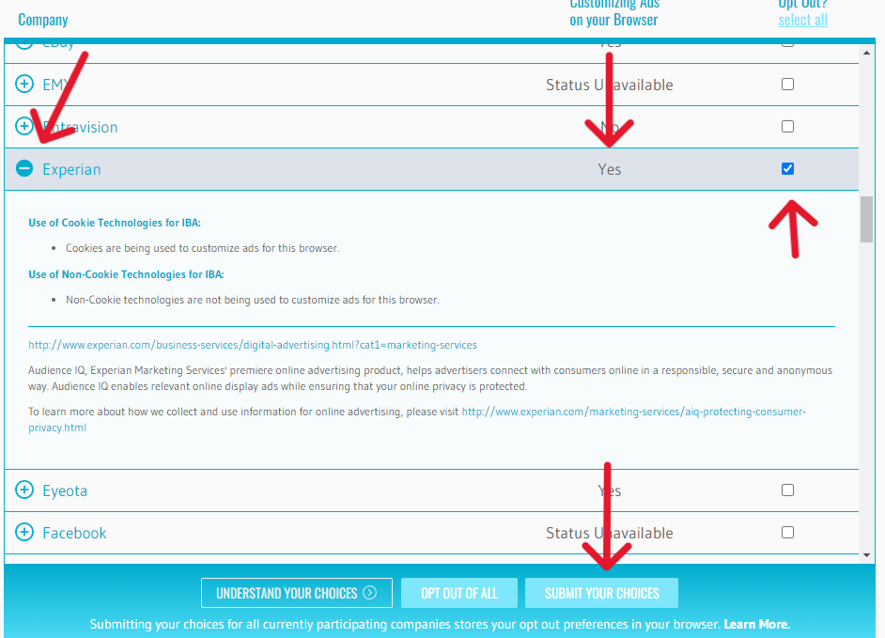
Task: Collapse the Experian details with minus icon
Action: click(24, 168)
